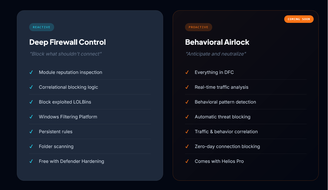The image size is (328, 190).
Task: Click the checkmark next to Folder scanning
Action: click(31, 147)
